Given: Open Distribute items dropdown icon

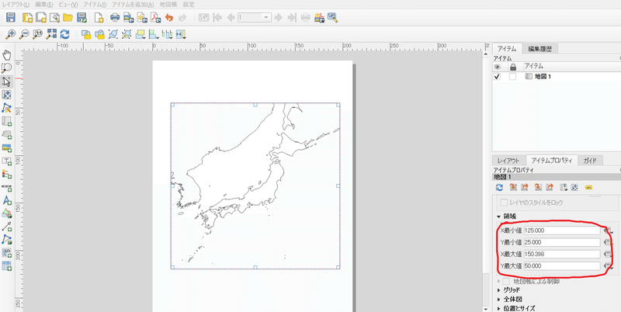Looking at the screenshot, I should (168, 34).
